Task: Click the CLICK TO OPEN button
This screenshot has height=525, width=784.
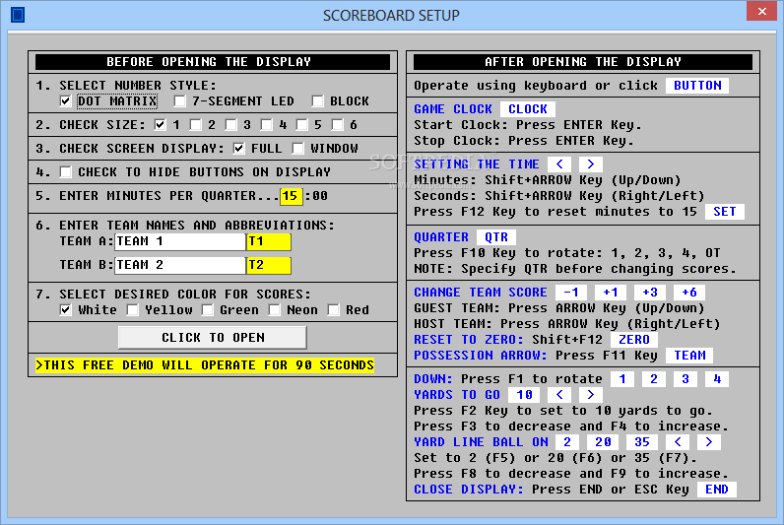Action: pos(213,338)
